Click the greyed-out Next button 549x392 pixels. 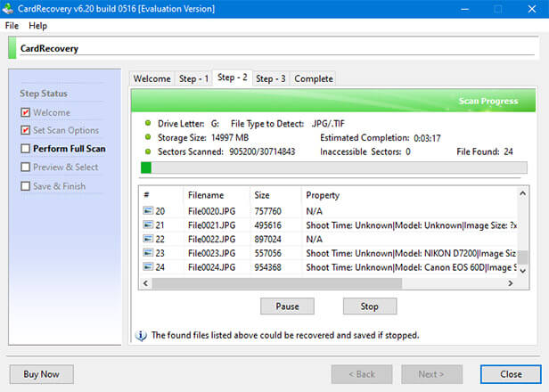431,374
